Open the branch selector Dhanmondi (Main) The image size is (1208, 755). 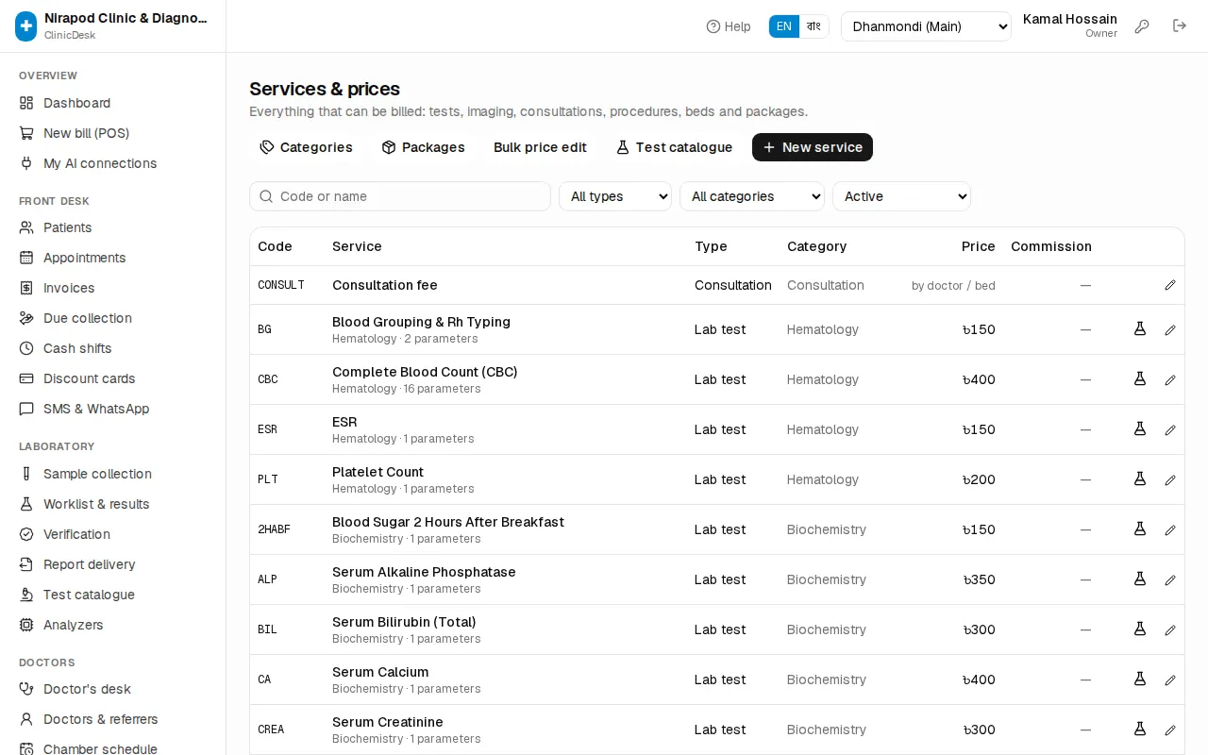coord(926,26)
